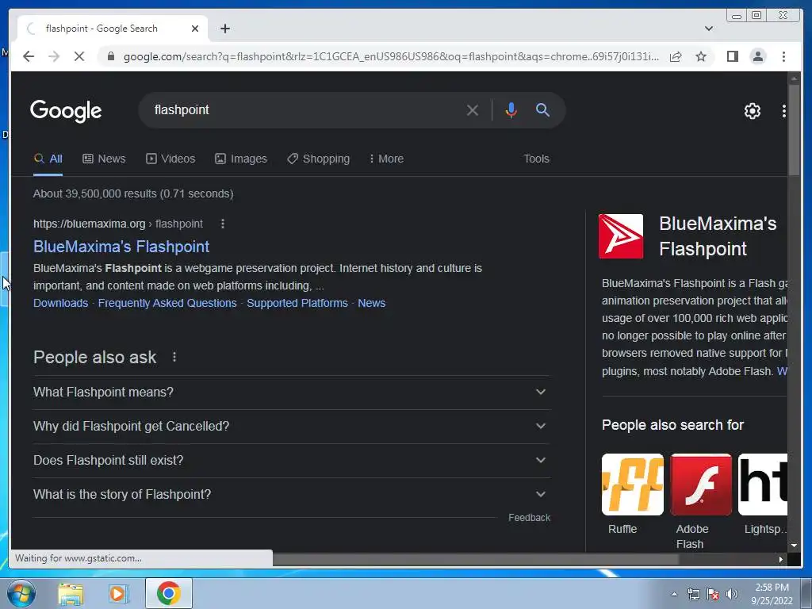
Task: Open the Chrome profile avatar icon
Action: click(x=757, y=56)
